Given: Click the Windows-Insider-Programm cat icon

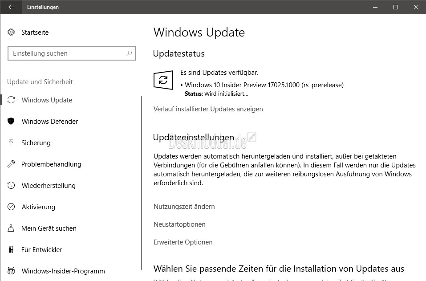Looking at the screenshot, I should pos(11,271).
